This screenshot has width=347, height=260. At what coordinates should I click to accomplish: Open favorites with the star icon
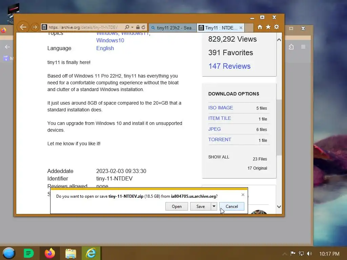268,27
